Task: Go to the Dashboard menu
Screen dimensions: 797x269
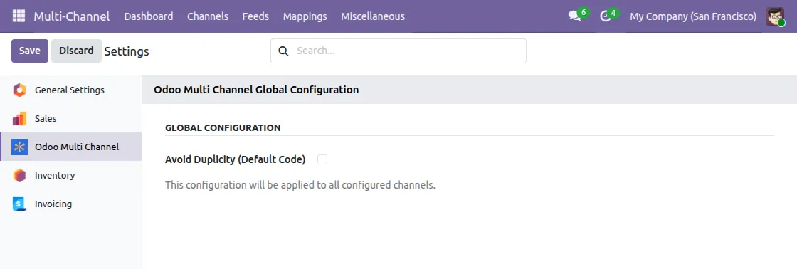Action: point(149,16)
